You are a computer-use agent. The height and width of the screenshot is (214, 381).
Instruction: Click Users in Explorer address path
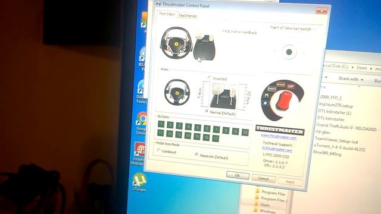pyautogui.click(x=361, y=68)
